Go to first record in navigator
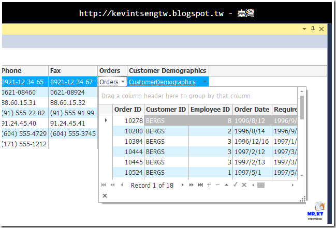This screenshot has height=228, width=336. [x=104, y=185]
